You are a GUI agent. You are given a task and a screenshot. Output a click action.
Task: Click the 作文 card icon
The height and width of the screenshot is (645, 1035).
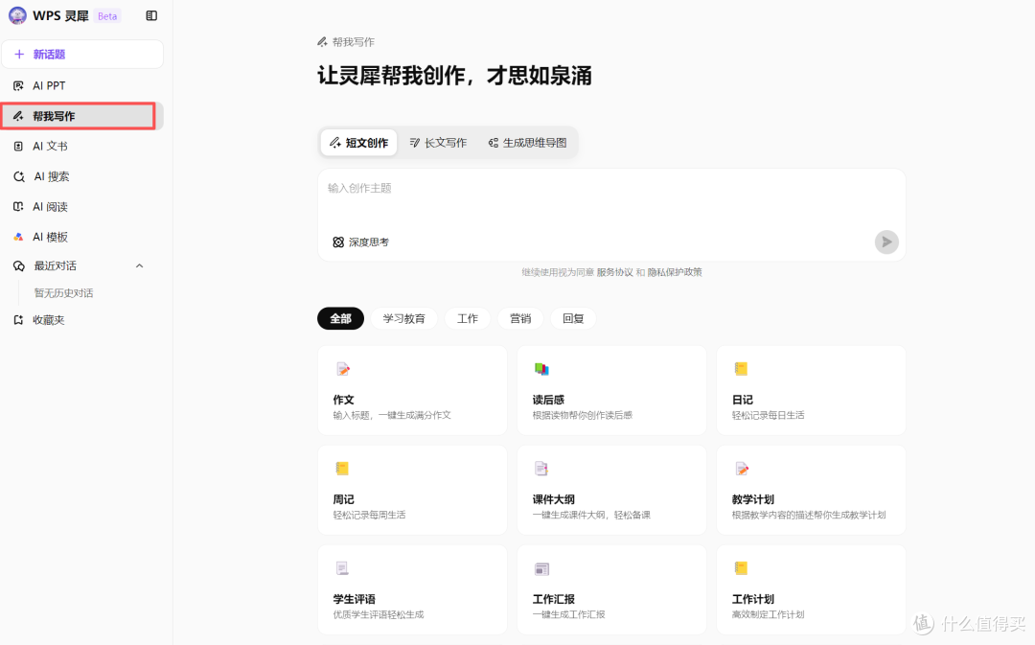point(343,369)
